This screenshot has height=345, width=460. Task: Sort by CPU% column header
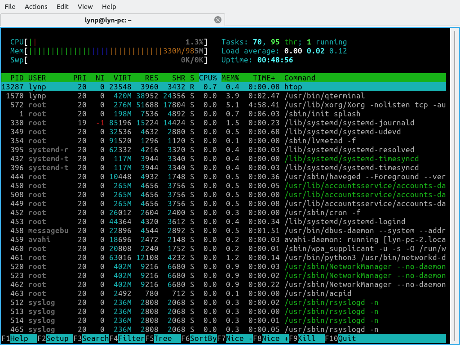[x=208, y=78]
